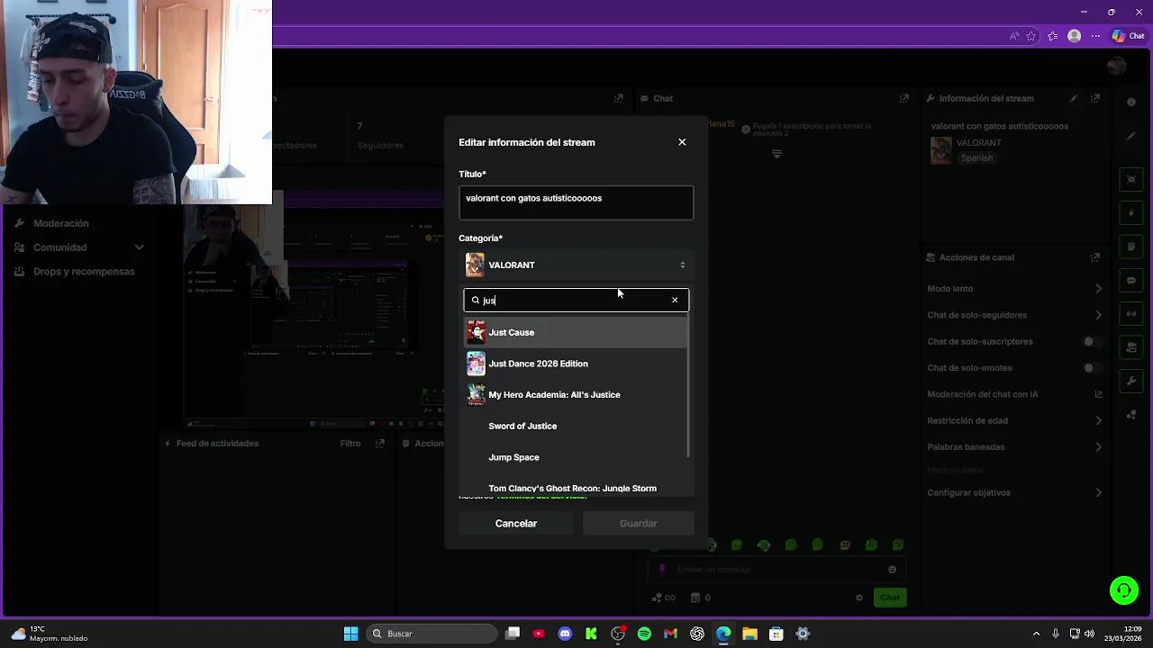Image resolution: width=1153 pixels, height=648 pixels.
Task: Click the lightning bolt icon in right toolbar
Action: tap(1131, 213)
